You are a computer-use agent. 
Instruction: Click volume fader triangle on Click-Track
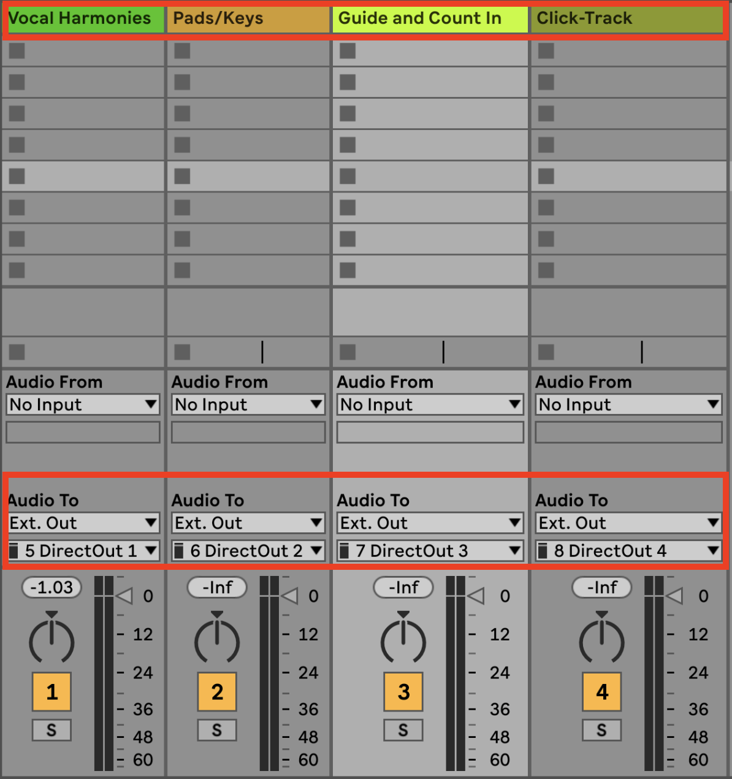click(674, 596)
